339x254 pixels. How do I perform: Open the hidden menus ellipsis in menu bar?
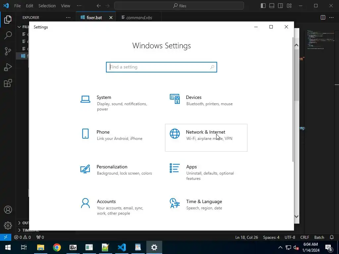click(79, 6)
